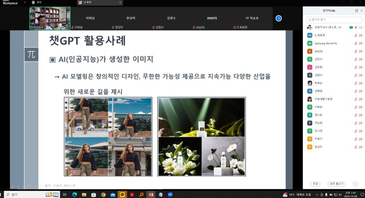Screen dimensions: 365x198
Task: Toggle Samsung SM-A51N video icon
Action: [x=361, y=44]
